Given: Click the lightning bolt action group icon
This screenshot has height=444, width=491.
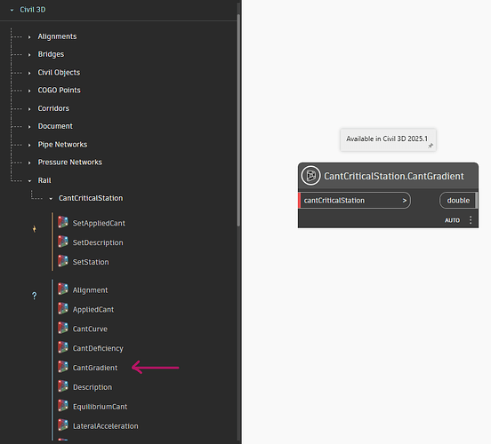Looking at the screenshot, I should point(35,229).
